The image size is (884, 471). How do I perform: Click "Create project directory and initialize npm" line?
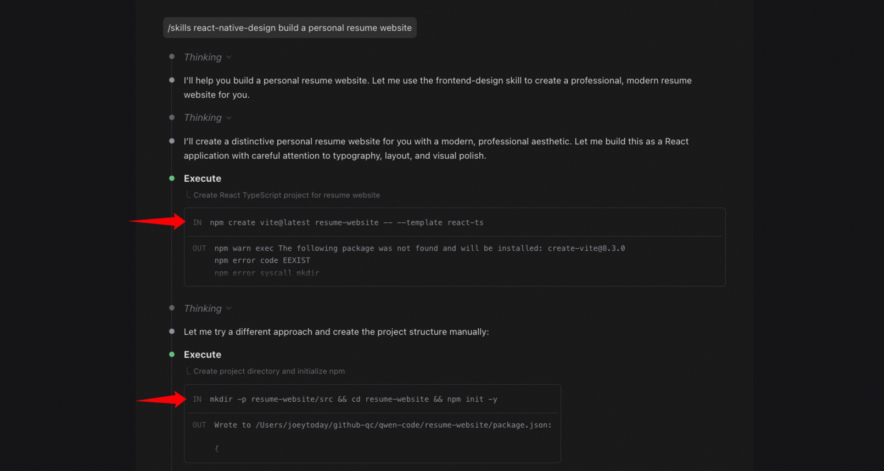[268, 371]
